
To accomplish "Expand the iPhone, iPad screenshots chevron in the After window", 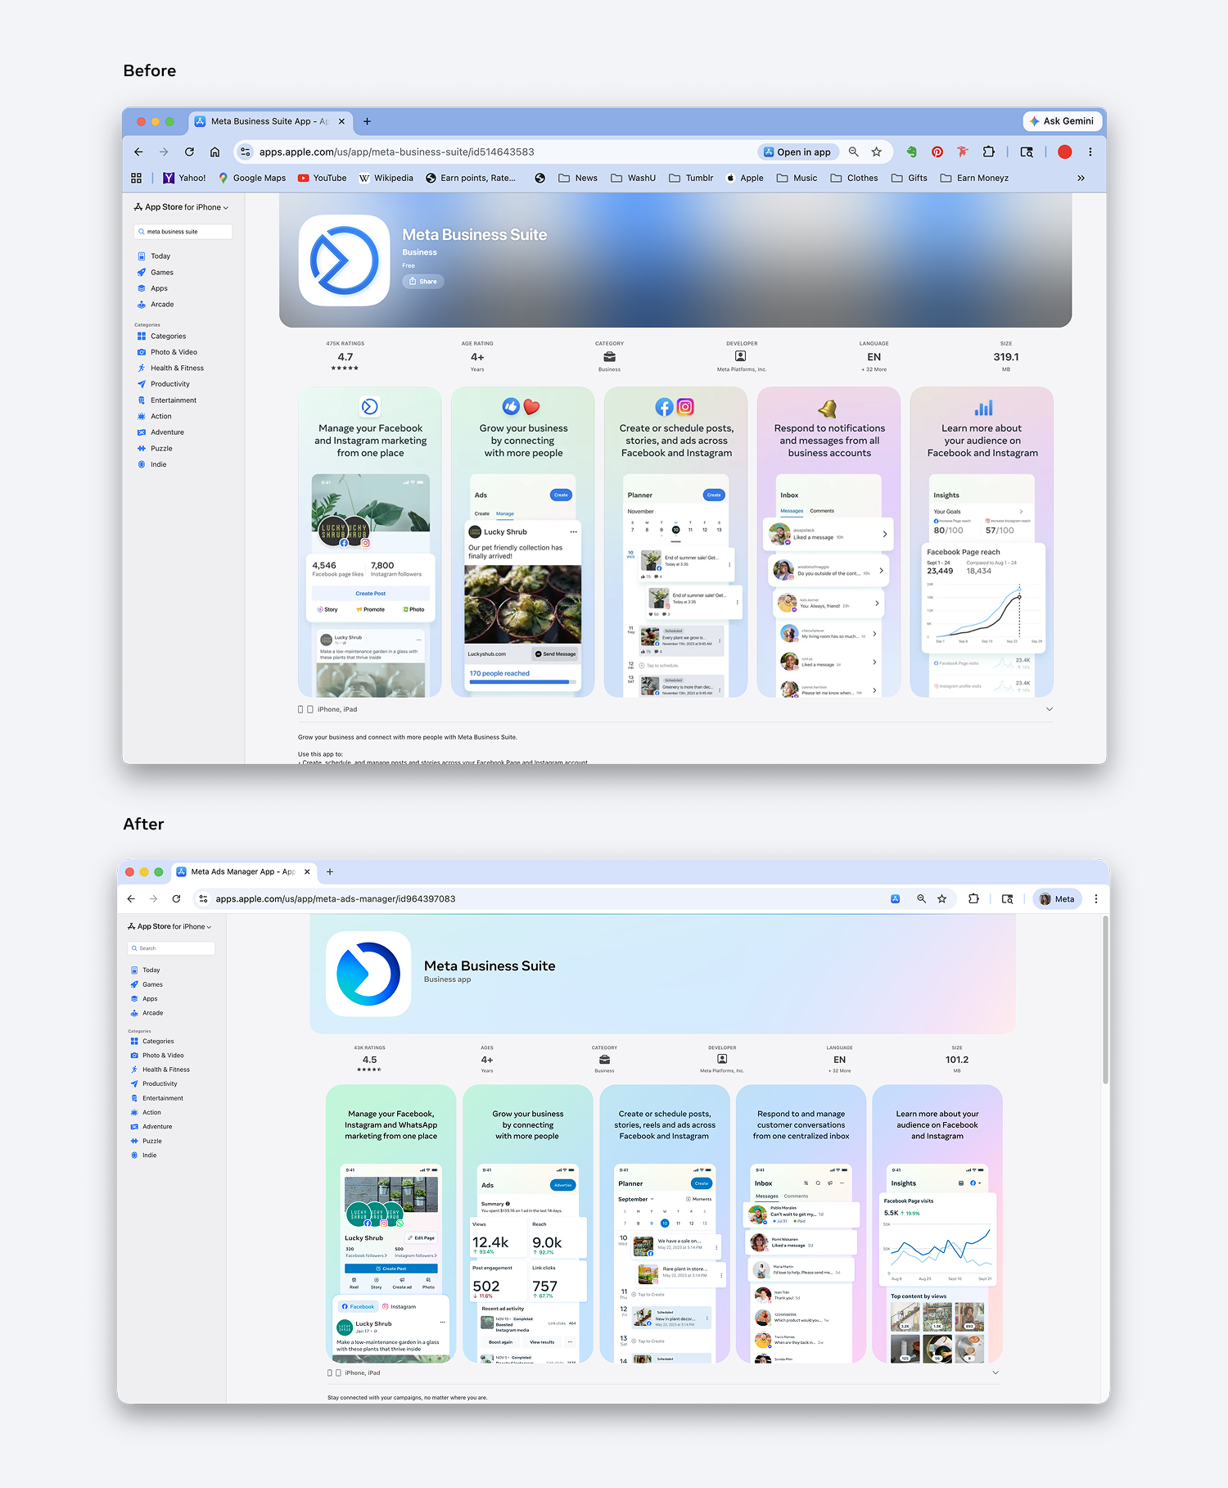I will point(995,1373).
